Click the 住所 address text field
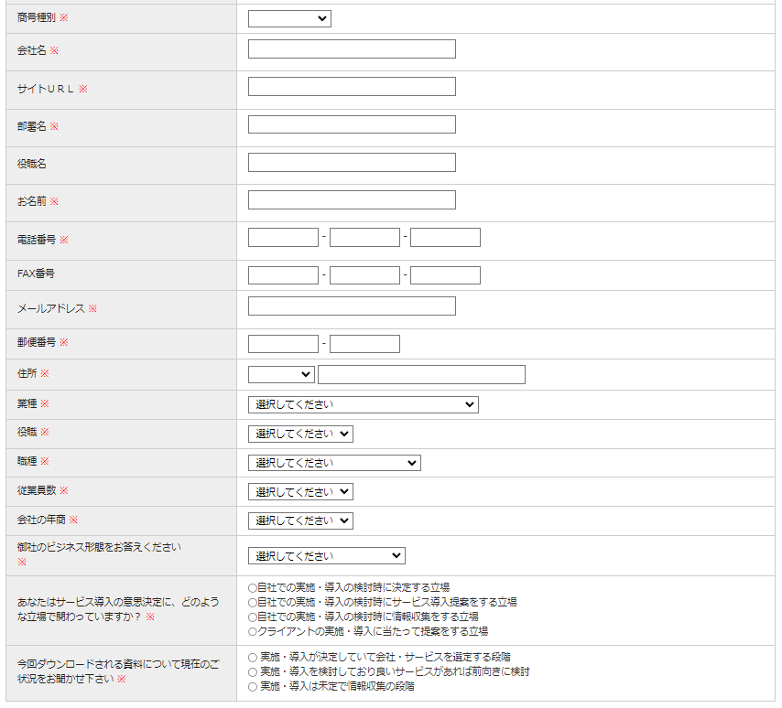Screen dimensions: 782x708 coord(421,374)
